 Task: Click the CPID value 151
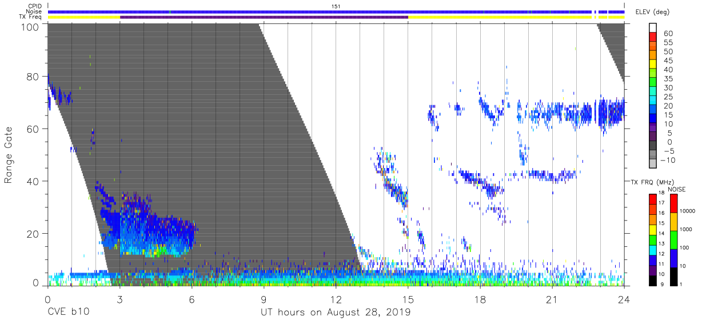click(336, 6)
